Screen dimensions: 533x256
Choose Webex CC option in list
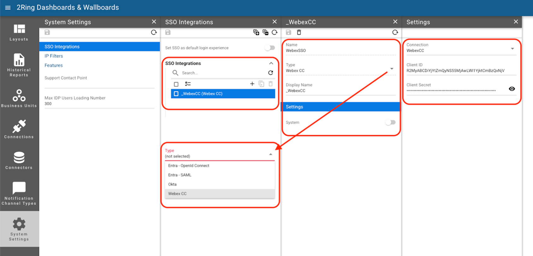pos(219,194)
